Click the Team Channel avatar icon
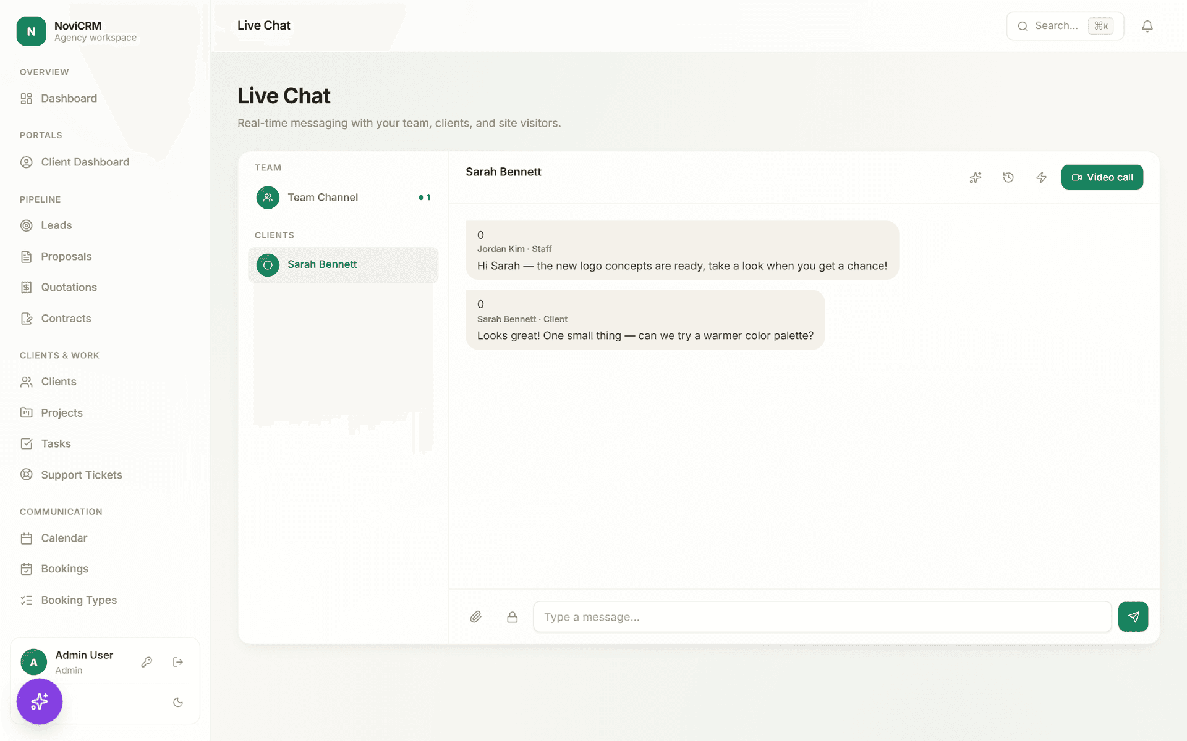 (x=268, y=198)
